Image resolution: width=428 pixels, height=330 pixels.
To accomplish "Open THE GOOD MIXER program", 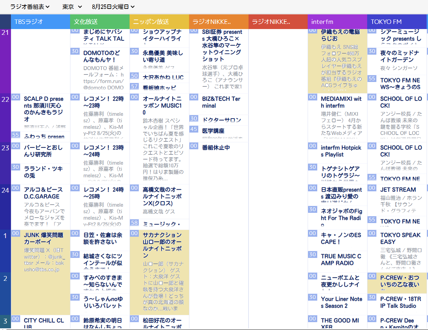I will (337, 322).
